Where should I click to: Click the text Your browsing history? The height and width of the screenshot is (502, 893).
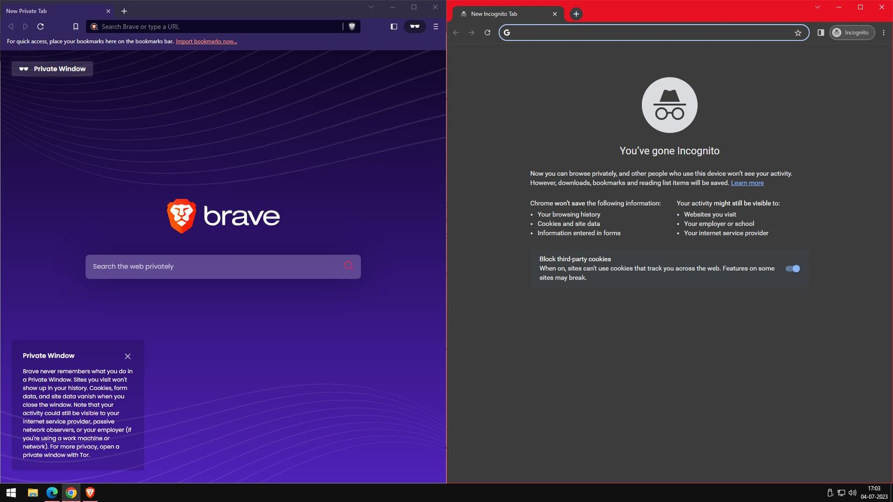click(569, 214)
